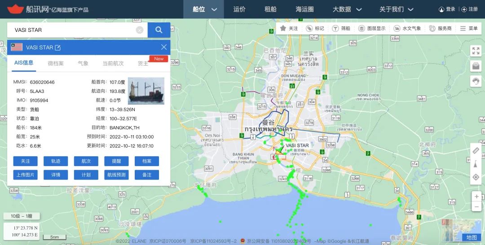The image size is (485, 245).
Task: Switch to the 当前航次 tab
Action: click(x=113, y=63)
